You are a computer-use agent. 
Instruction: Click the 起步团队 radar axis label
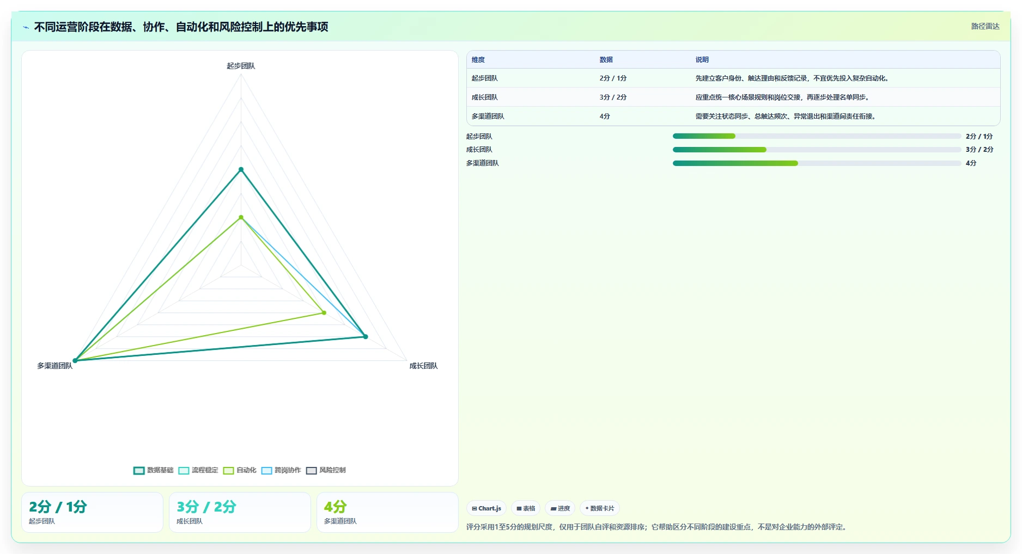pyautogui.click(x=241, y=66)
